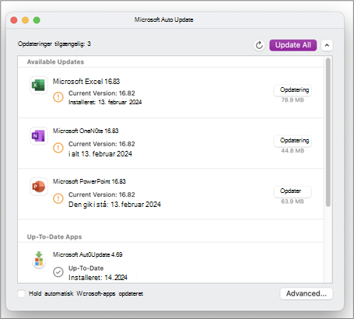Click 'Den gik i stå: 13. februar 2024' text
Screen dimensions: 354x319
coord(114,205)
